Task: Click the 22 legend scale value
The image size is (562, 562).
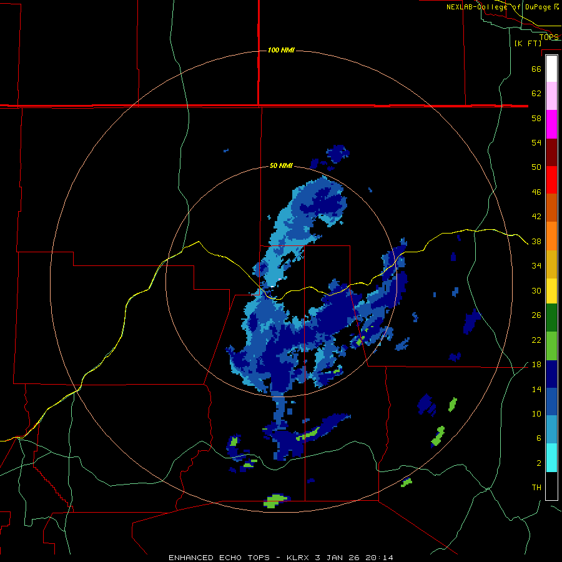Action: (536, 340)
